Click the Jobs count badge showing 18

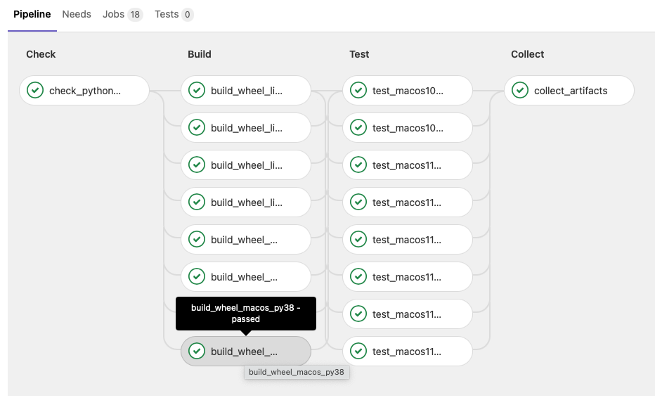click(135, 15)
